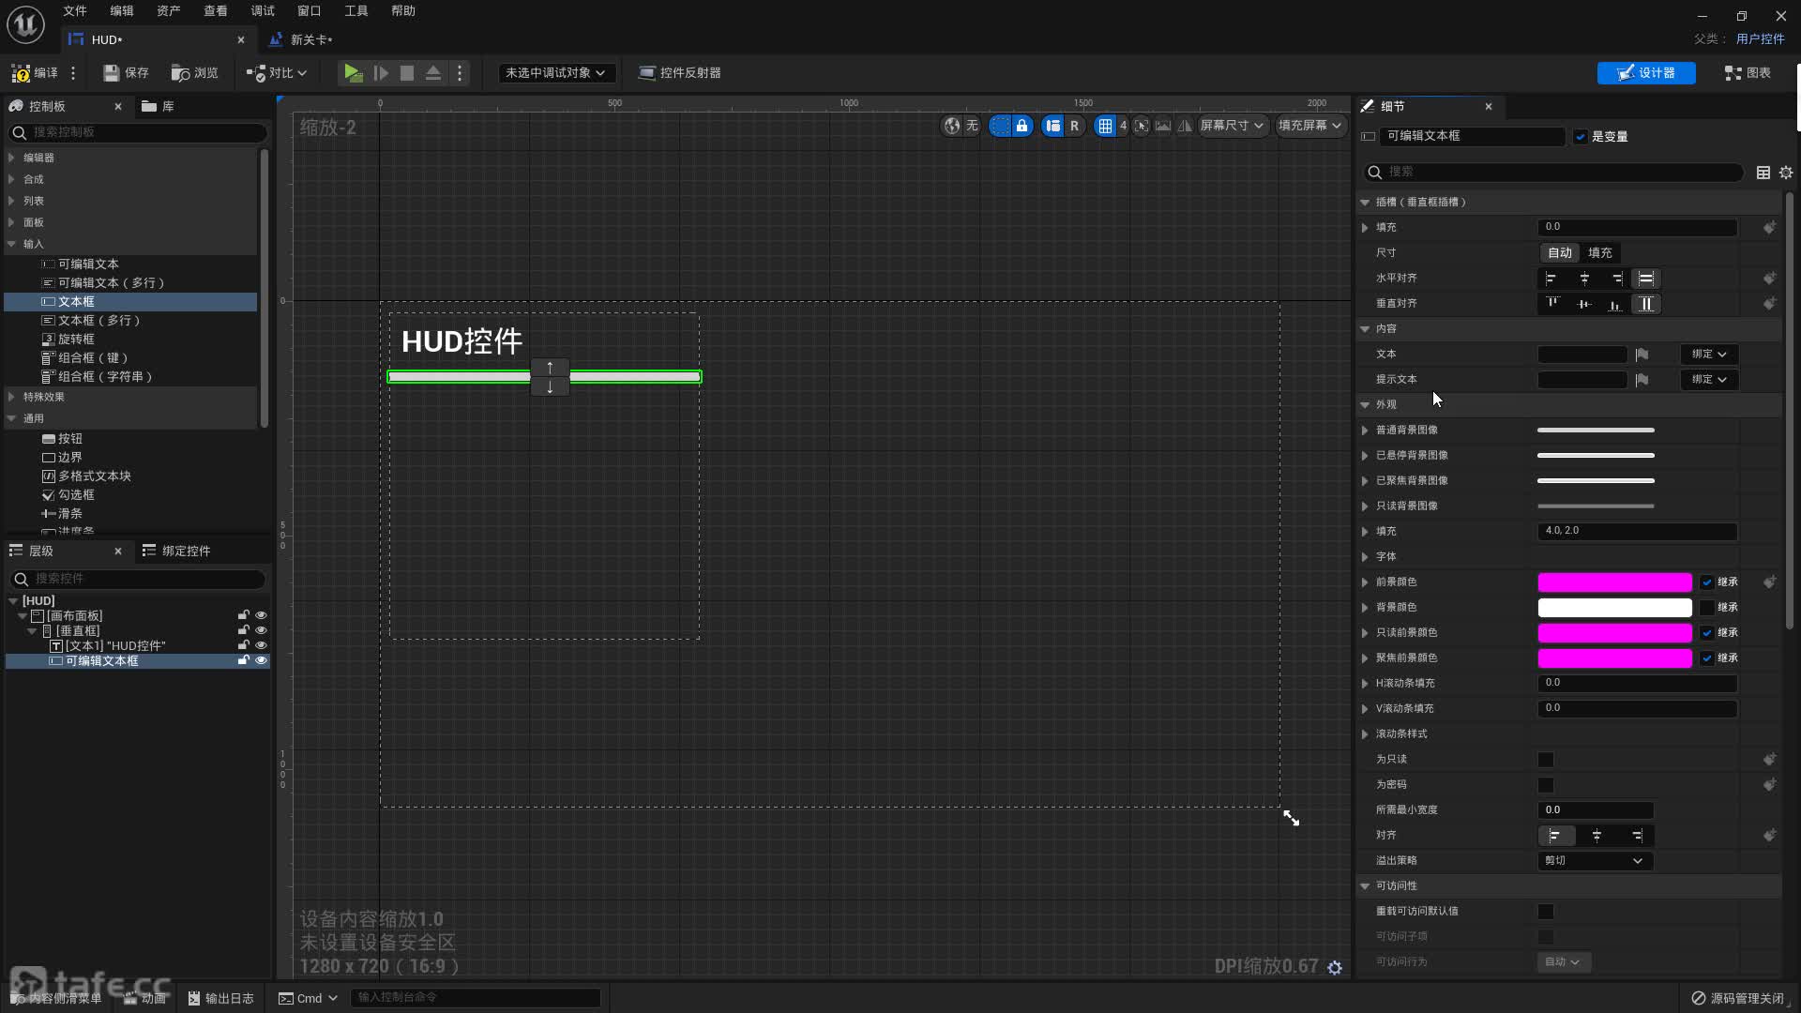Save the widget blueprint (保存)
This screenshot has width=1801, height=1013.
pos(126,72)
